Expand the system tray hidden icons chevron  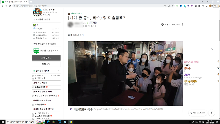click(x=190, y=122)
